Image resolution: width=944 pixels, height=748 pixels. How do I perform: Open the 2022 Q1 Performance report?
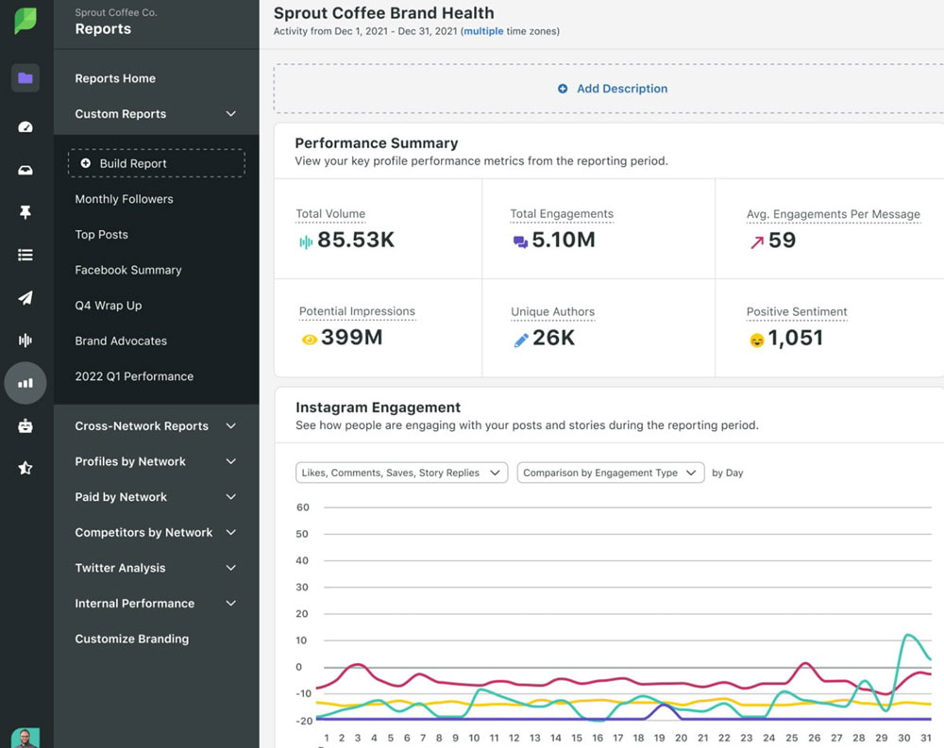pos(134,376)
